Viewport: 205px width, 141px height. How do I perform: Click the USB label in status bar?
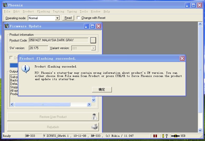183,136
